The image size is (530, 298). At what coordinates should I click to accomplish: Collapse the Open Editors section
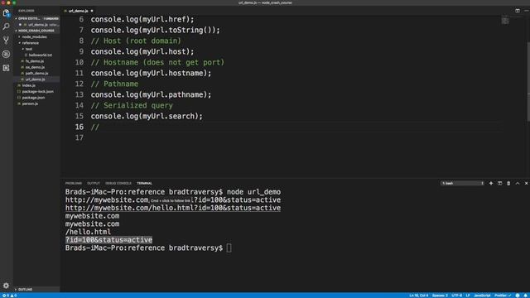point(36,18)
